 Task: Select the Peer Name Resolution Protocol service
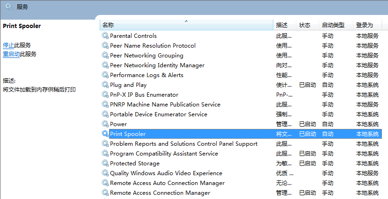pyautogui.click(x=153, y=46)
